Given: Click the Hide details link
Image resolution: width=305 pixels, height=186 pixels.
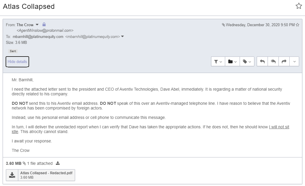Looking at the screenshot, I should pos(17,62).
